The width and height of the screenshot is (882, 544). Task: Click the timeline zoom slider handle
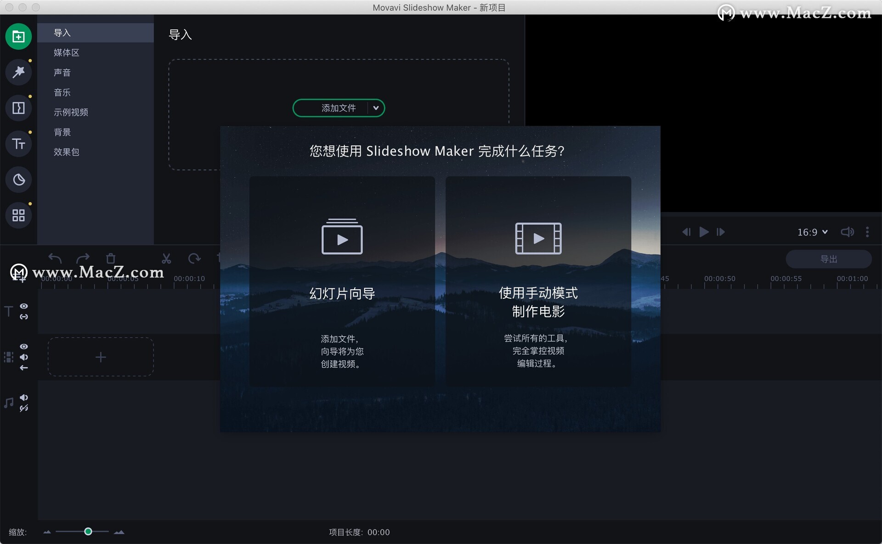(88, 531)
